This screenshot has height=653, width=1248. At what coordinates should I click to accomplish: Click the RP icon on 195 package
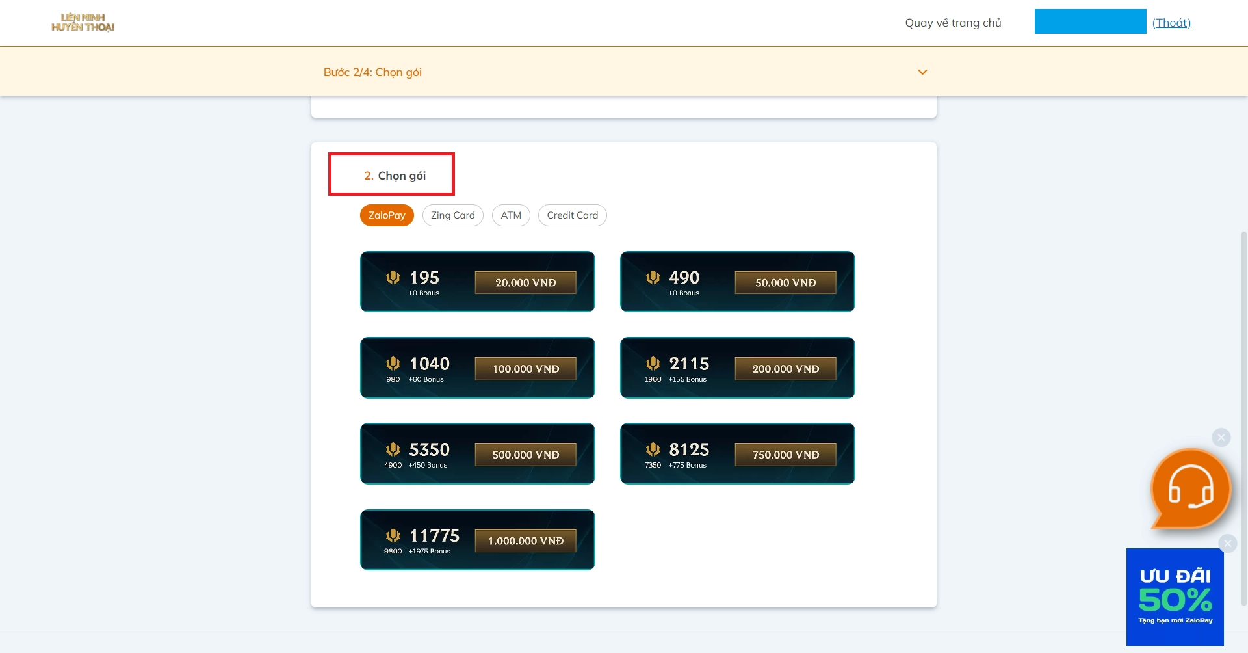coord(393,278)
